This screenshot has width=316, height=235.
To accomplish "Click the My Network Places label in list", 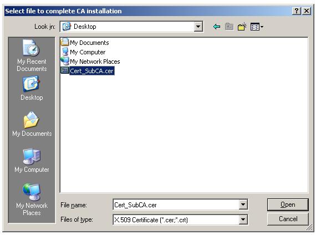I will click(95, 62).
